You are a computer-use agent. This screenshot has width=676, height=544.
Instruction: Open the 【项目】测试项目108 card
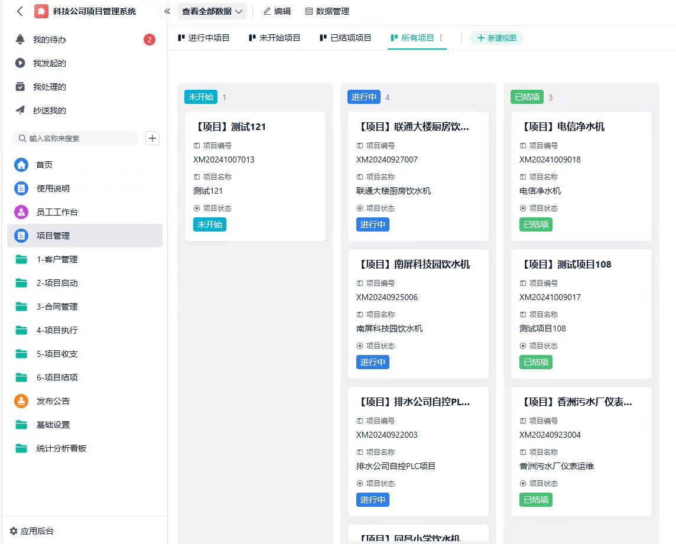[581, 314]
